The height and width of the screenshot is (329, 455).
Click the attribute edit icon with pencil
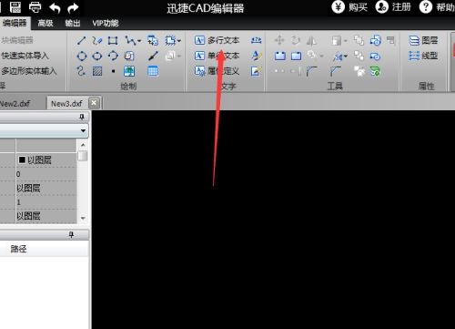(x=256, y=71)
